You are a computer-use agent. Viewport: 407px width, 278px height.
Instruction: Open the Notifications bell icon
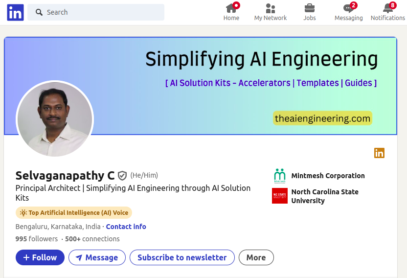click(388, 9)
